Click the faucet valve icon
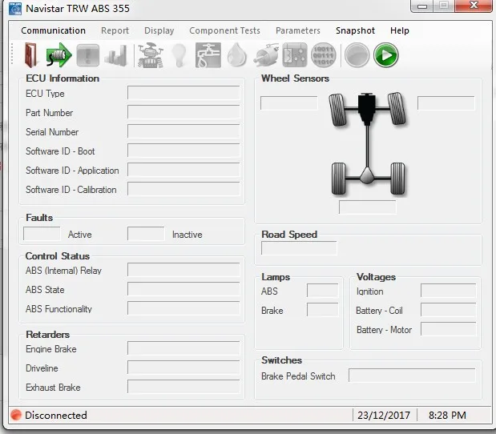The image size is (496, 434). pyautogui.click(x=208, y=55)
